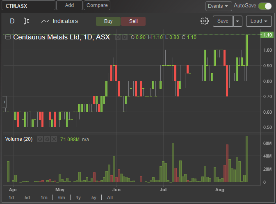Open Volume indicator settings gear
Screen dimensions: 276x204
pos(47,139)
